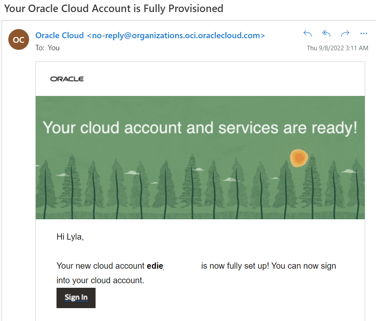The height and width of the screenshot is (321, 376).
Task: Click the Forward arrow icon
Action: 345,34
